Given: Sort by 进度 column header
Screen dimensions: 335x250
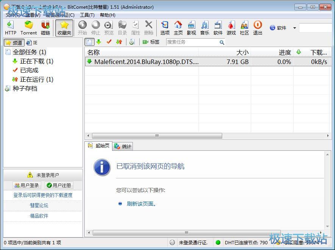Looking at the screenshot, I should (272, 52).
